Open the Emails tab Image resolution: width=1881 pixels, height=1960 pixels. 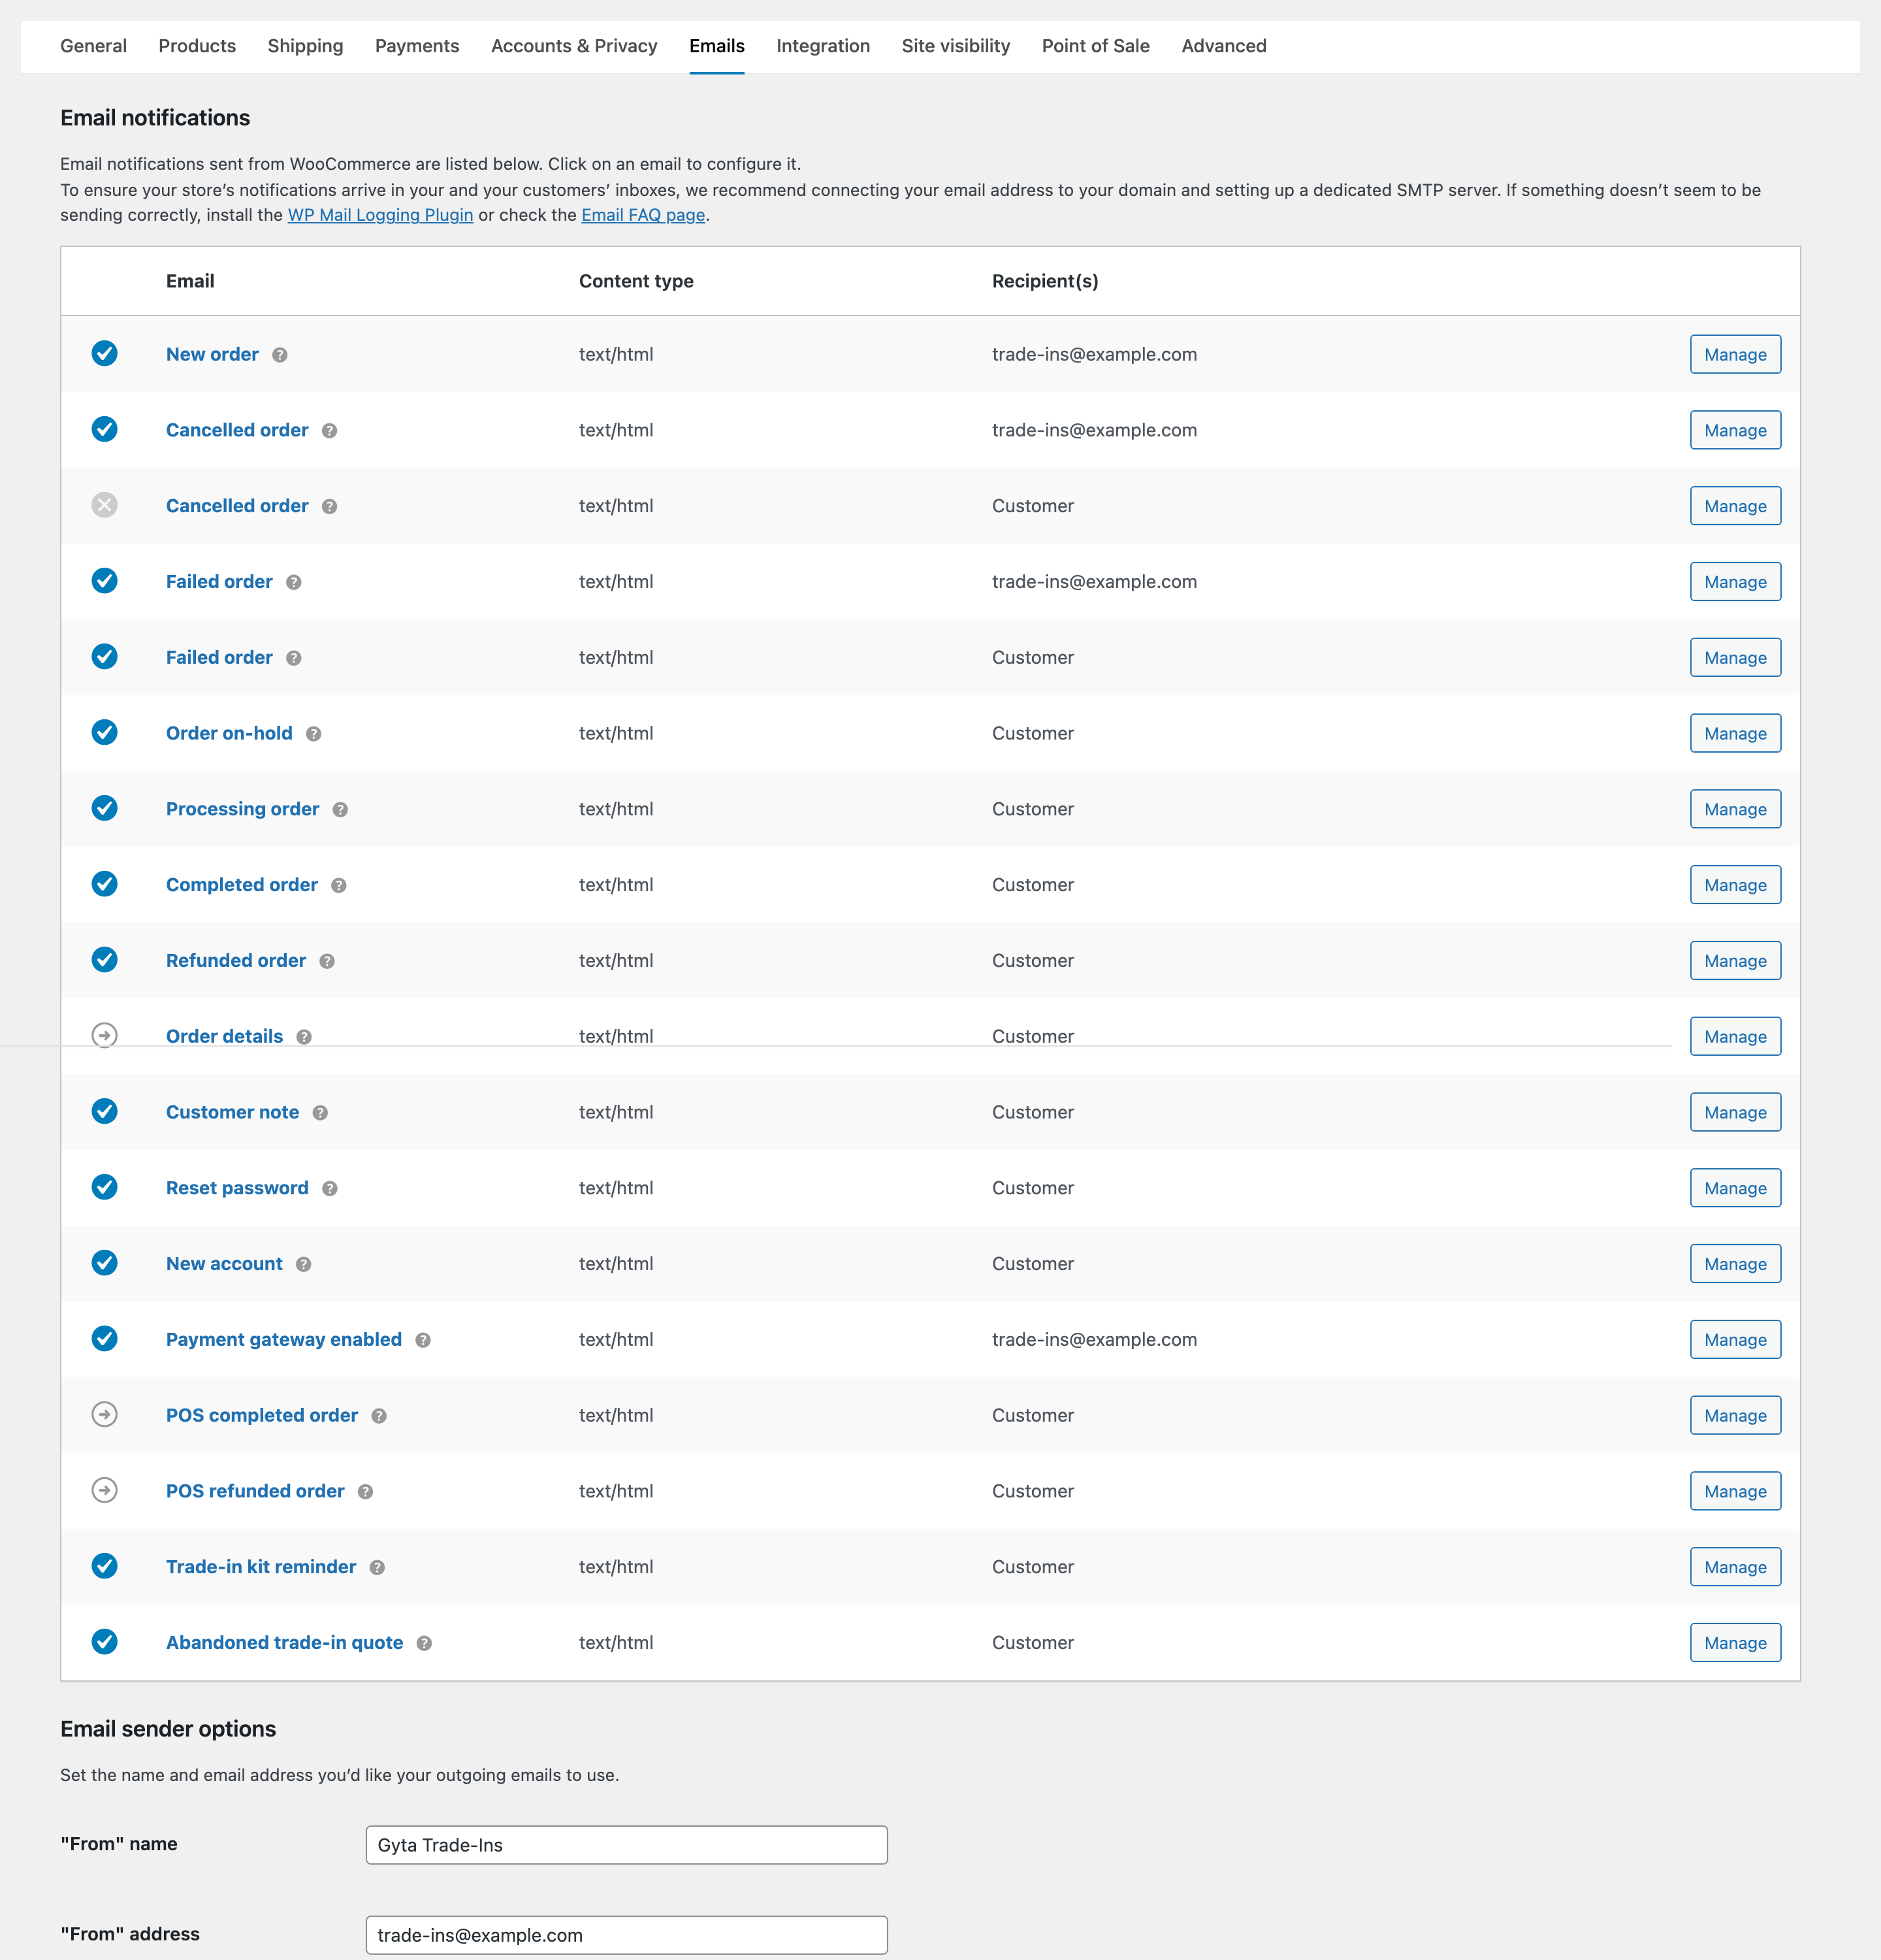click(x=716, y=46)
